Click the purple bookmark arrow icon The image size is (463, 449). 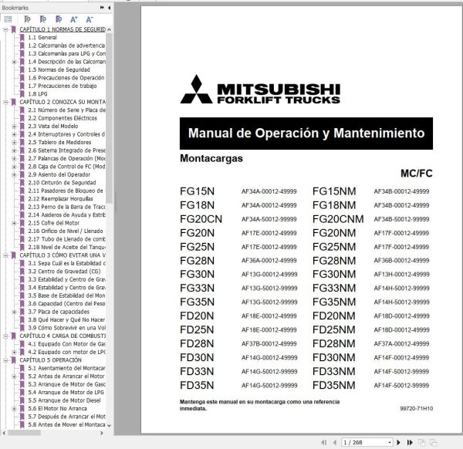59,19
